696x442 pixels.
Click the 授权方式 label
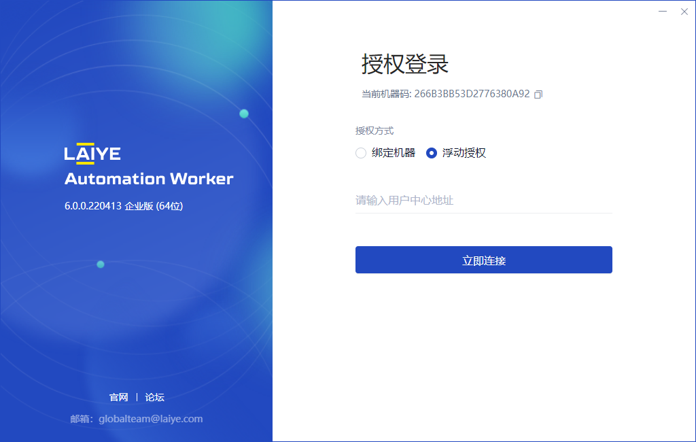pos(375,131)
